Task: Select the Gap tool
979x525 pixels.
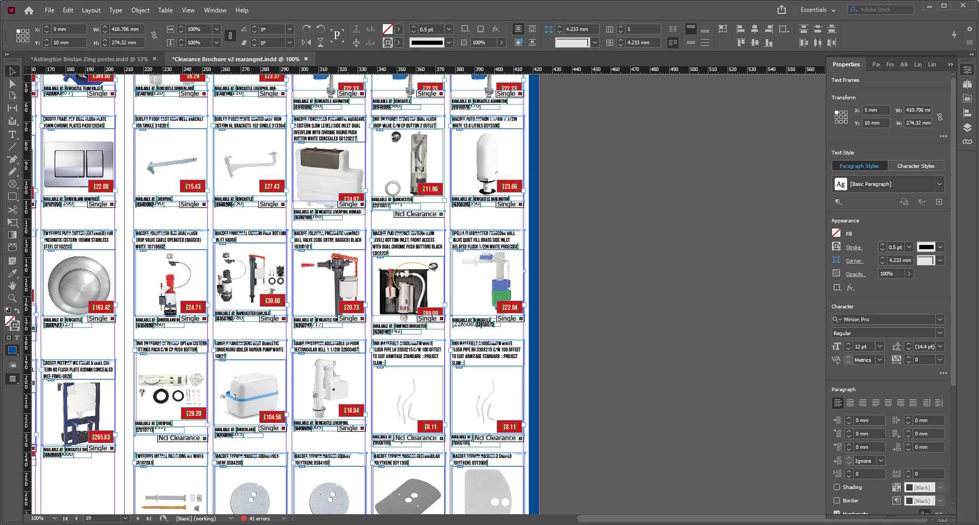Action: [x=12, y=108]
